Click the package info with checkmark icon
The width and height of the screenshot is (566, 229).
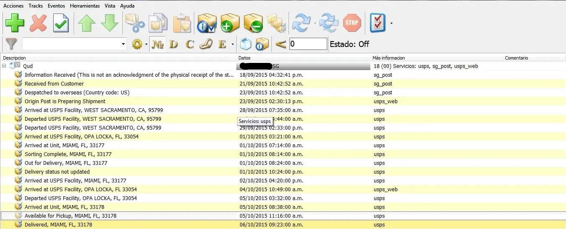(x=207, y=23)
